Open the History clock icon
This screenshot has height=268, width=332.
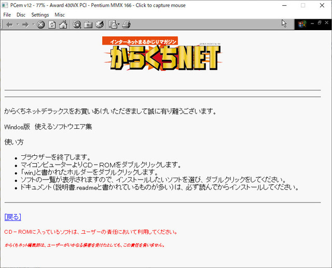click(99, 24)
